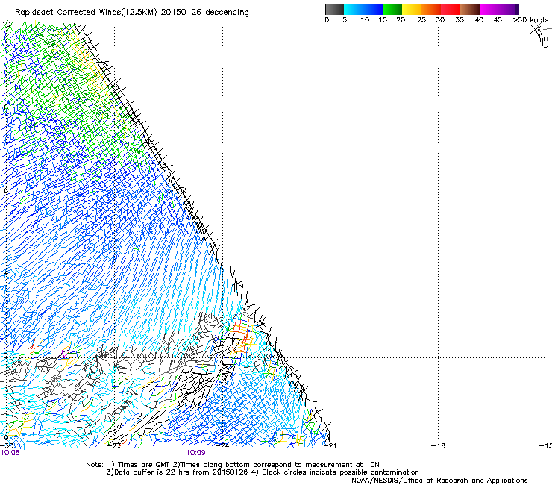Image resolution: width=552 pixels, height=485 pixels.
Task: Select the orange 25–30 knots color segment
Action: point(431,9)
